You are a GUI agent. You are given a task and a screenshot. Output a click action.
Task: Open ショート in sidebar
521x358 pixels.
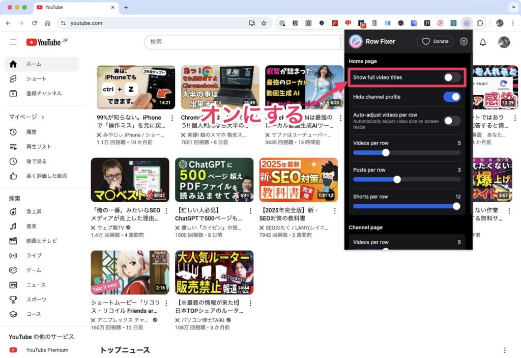tap(42, 78)
